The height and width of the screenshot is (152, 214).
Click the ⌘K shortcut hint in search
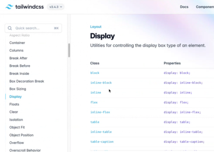point(56,28)
